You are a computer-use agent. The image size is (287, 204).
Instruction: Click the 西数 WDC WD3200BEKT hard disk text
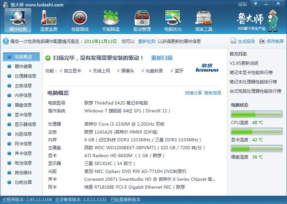[145, 148]
